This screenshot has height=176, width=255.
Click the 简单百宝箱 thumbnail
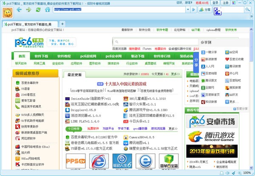pos(169,161)
